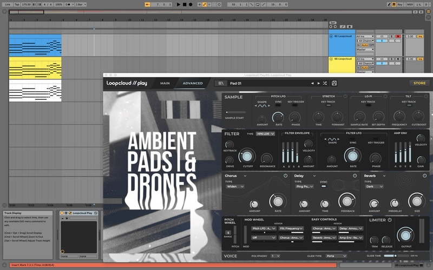Image resolution: width=433 pixels, height=270 pixels.
Task: Adjust the Glide Time slider
Action: click(395, 256)
